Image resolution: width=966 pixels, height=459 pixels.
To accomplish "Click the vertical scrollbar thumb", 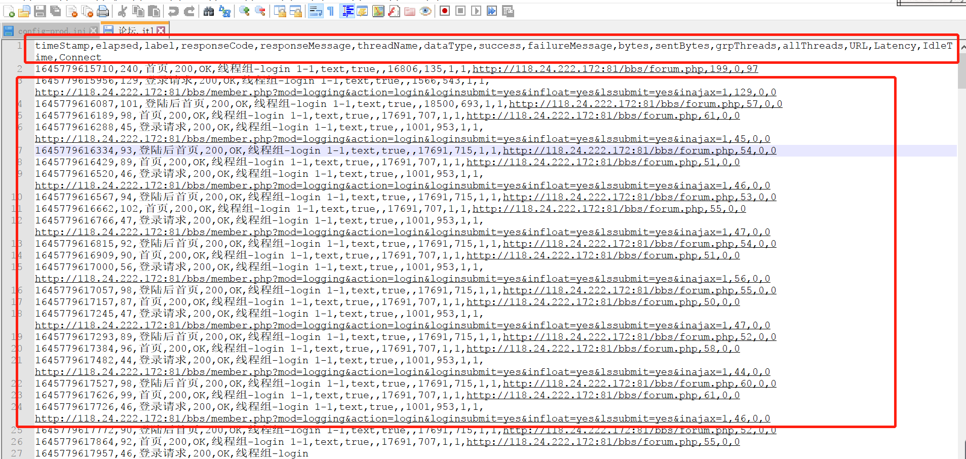I will click(x=962, y=70).
